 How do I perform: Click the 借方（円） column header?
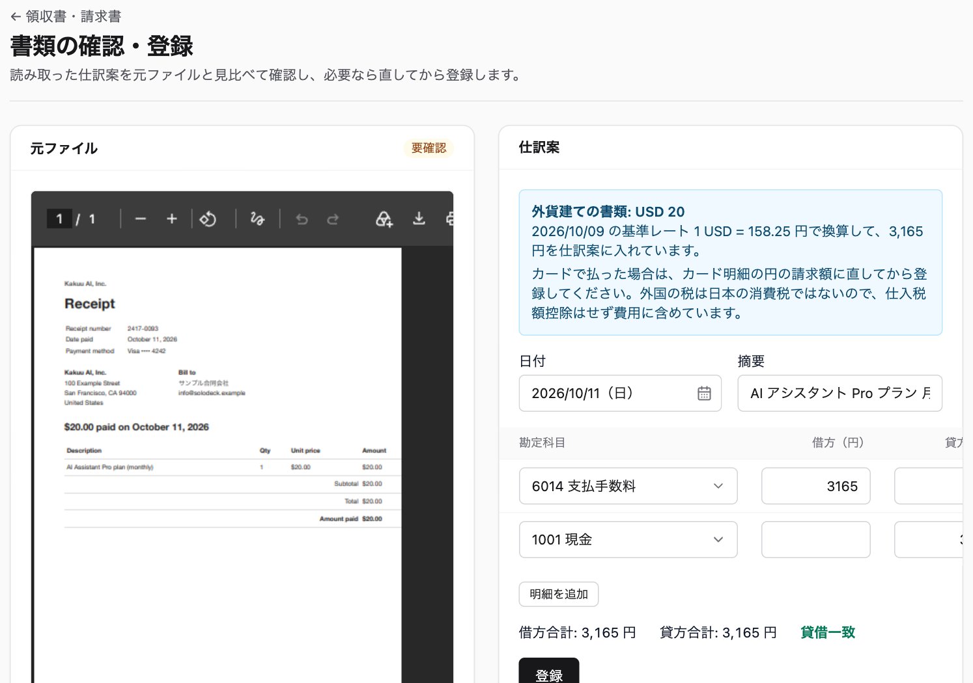(838, 442)
